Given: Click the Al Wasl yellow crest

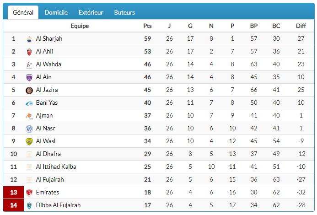Looking at the screenshot, I should (29, 141).
